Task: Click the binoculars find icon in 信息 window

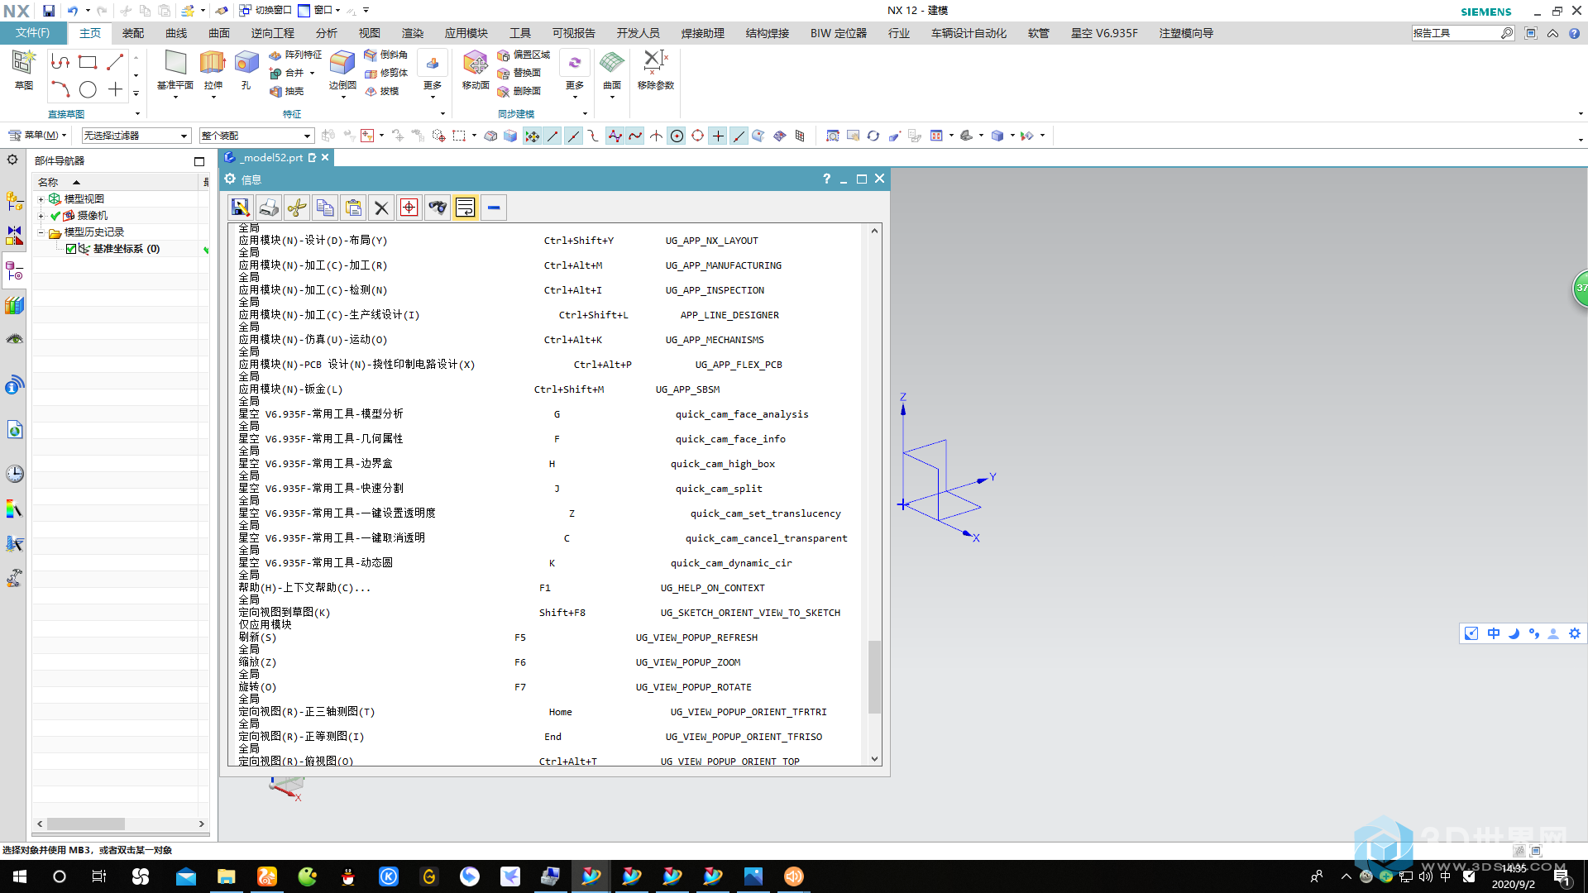Action: [x=438, y=208]
